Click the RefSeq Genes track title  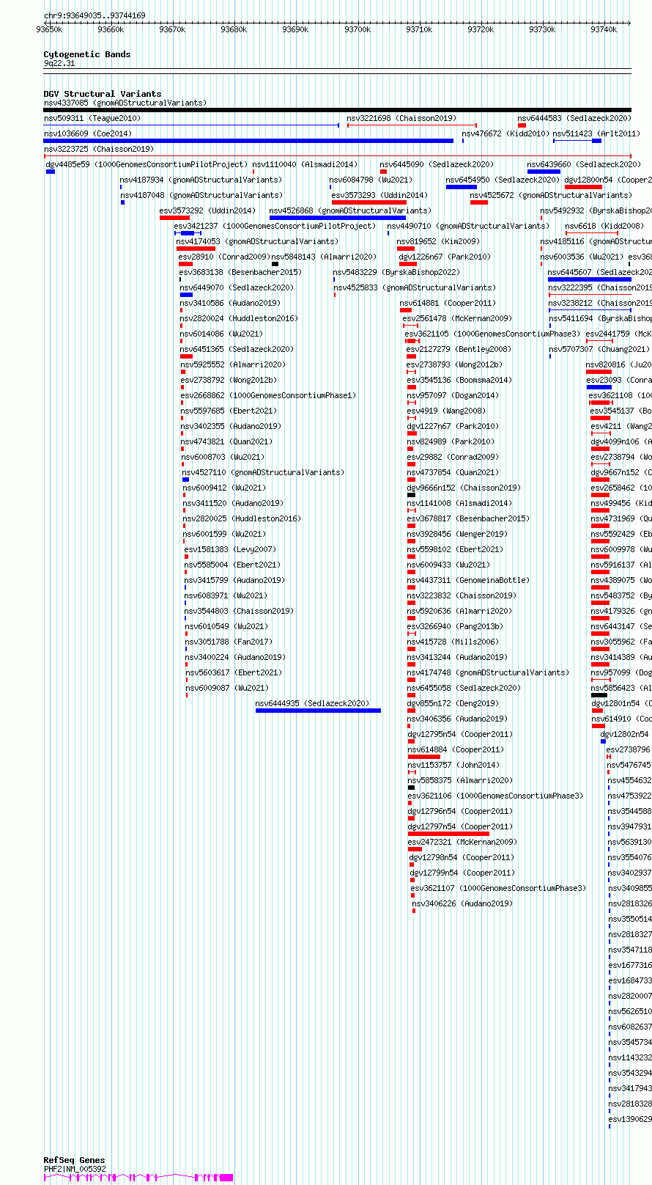coord(74,1160)
